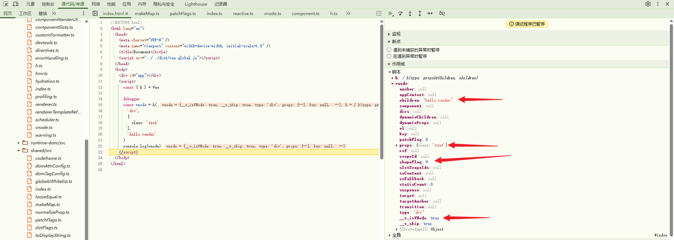Enable pause on uncaught exceptions (遇到未捕获的异常时暂停)

point(389,50)
